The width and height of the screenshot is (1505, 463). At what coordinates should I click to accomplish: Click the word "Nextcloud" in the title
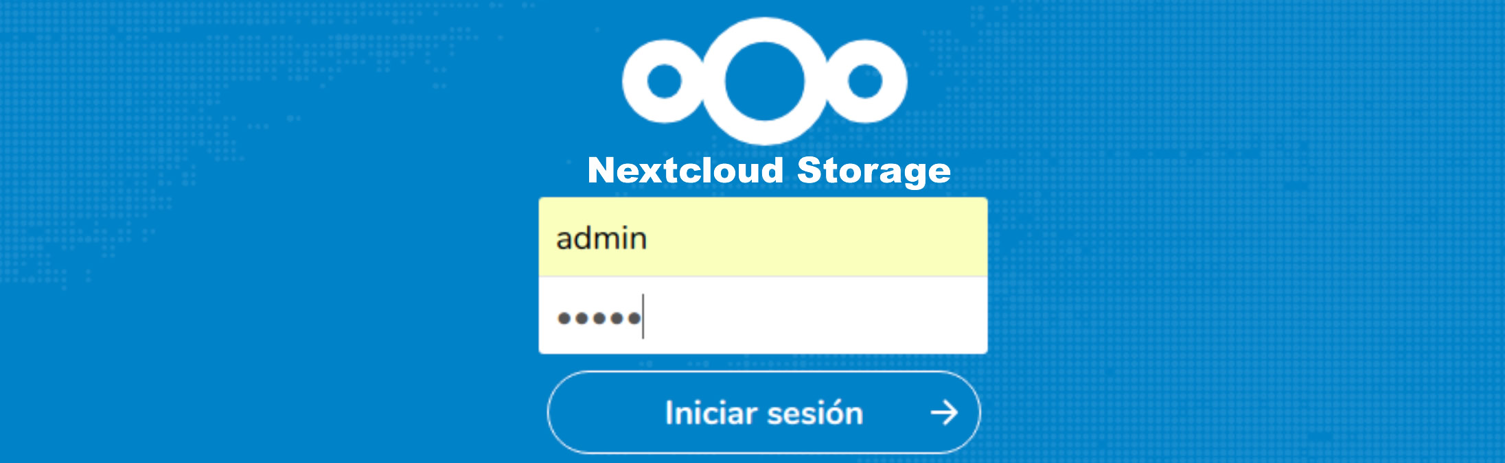[685, 170]
